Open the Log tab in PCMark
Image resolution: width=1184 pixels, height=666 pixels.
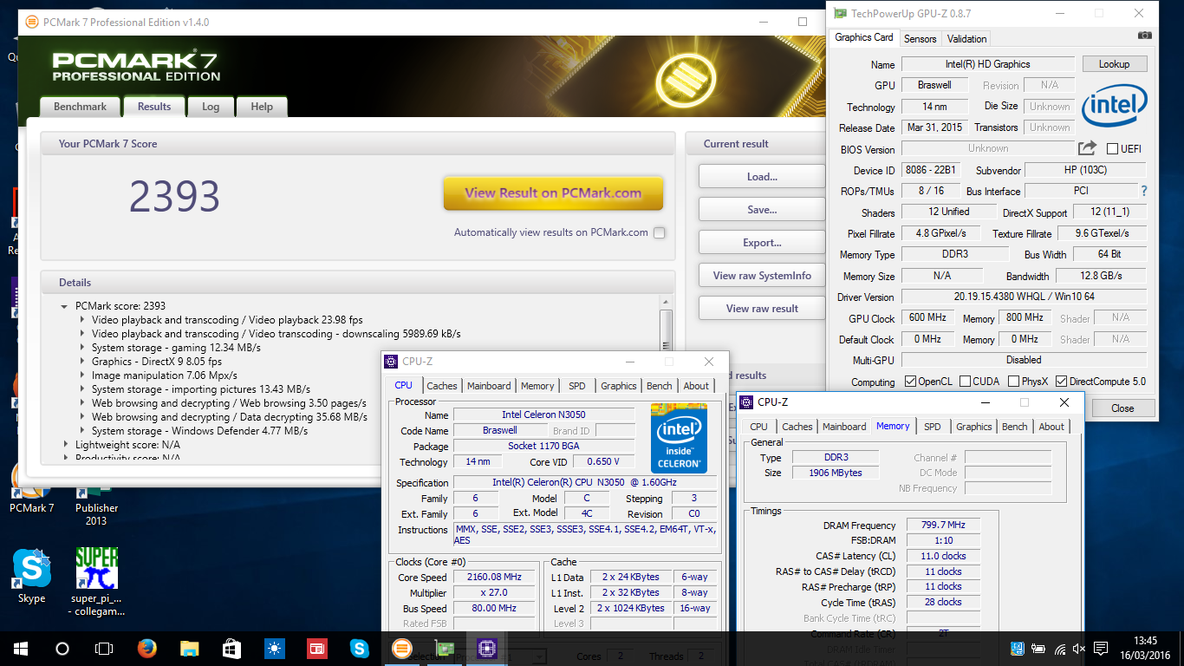211,107
